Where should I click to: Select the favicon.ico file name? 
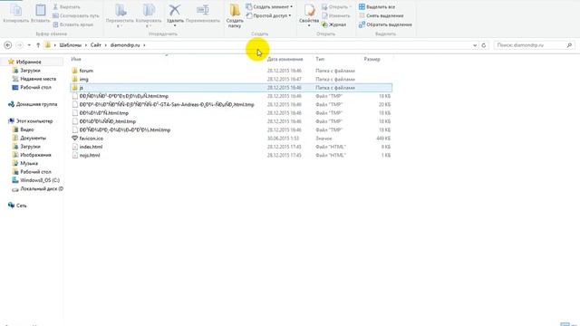tap(91, 139)
